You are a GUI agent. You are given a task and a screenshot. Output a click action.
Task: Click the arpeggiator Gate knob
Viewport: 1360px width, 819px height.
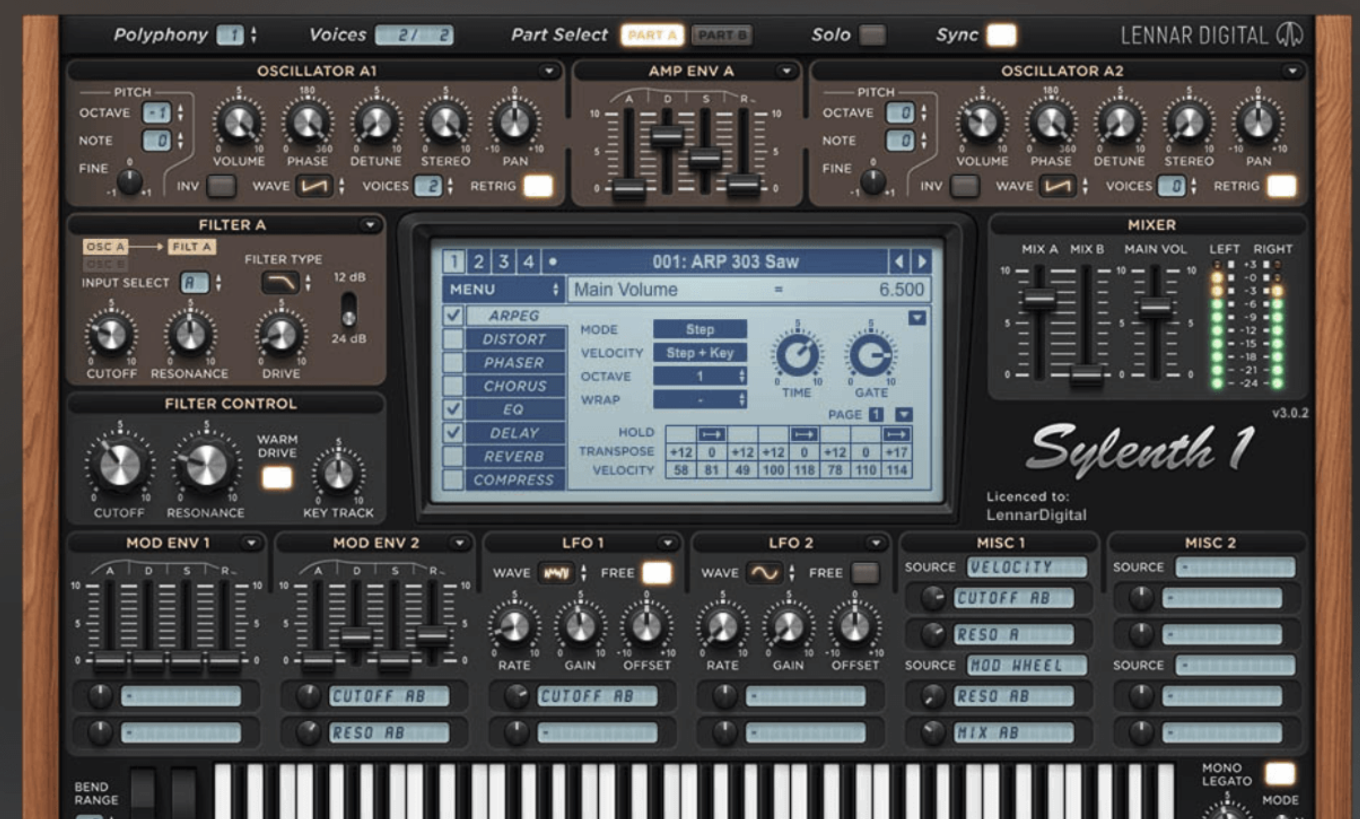(x=870, y=355)
